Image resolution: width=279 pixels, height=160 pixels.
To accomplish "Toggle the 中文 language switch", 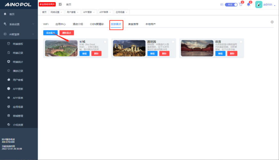I will click(231, 5).
